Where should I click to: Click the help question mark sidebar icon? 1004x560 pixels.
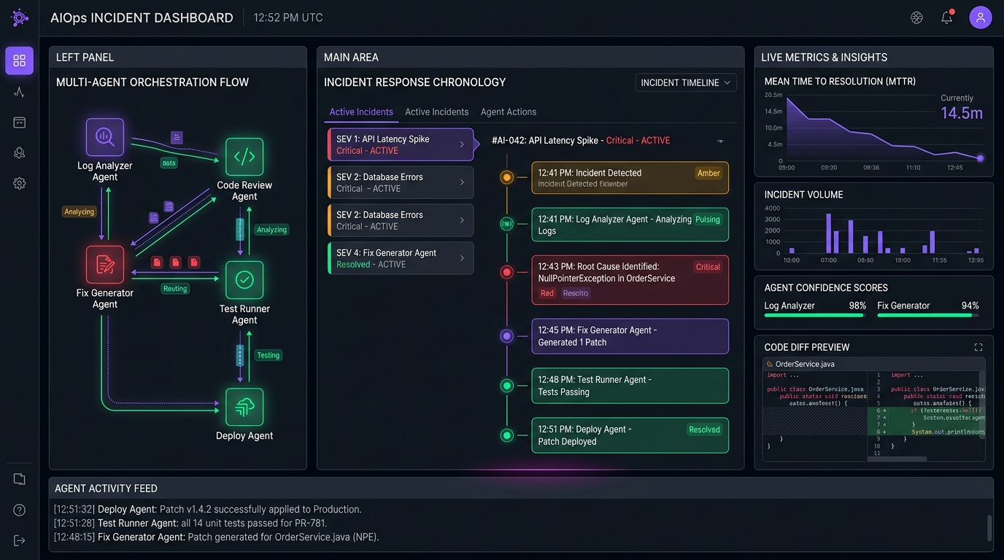tap(19, 510)
